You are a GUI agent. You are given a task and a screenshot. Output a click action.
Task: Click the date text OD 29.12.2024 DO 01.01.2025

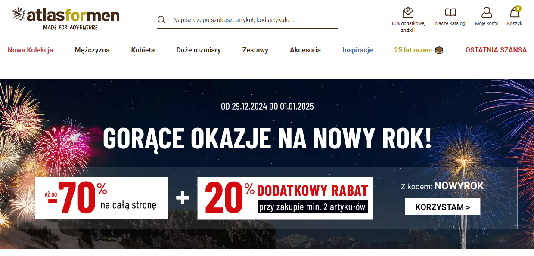point(267,106)
